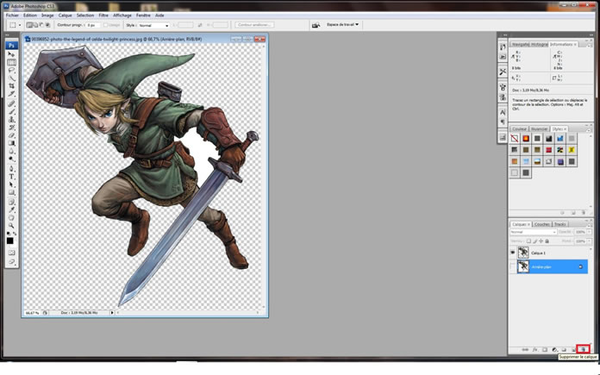Apply the red-orange glow style swatch

526,139
